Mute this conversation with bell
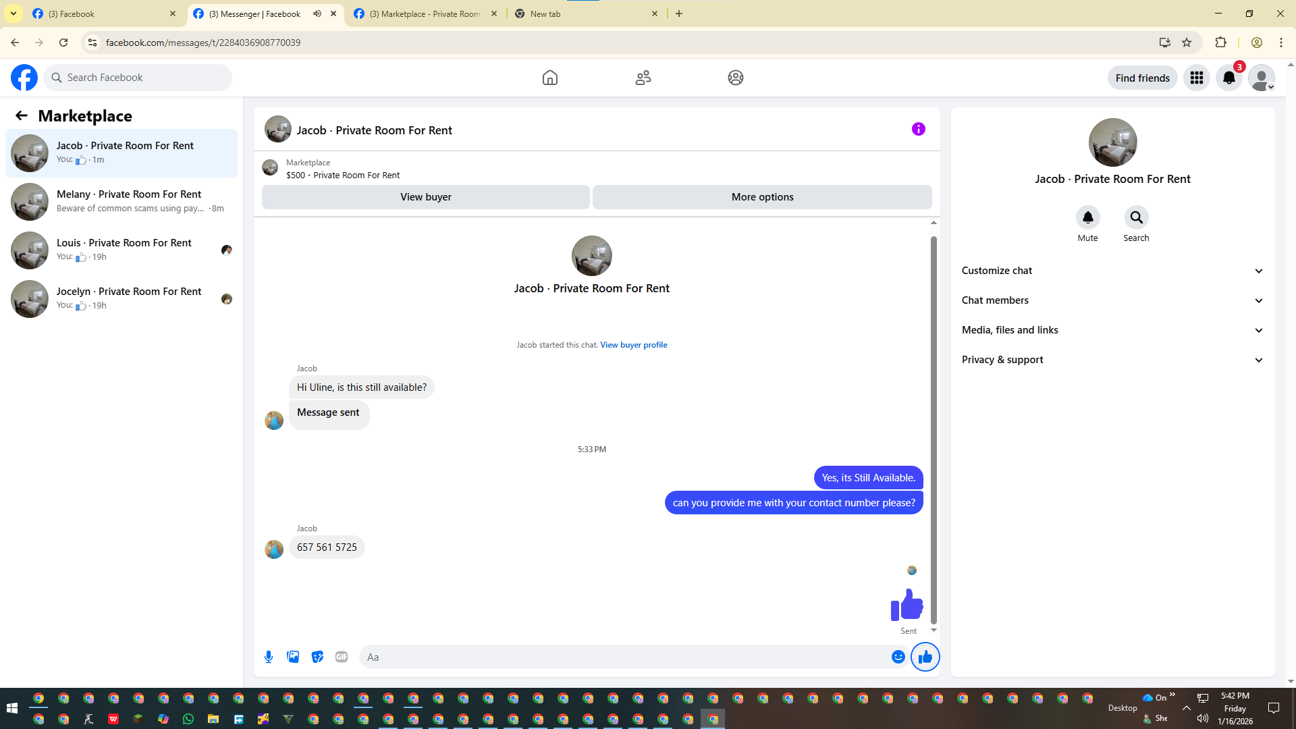 pos(1087,217)
